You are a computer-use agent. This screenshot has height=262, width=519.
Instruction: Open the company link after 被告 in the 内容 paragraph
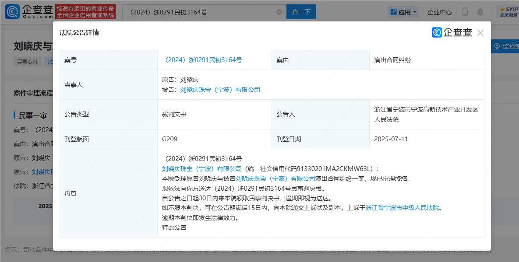(275, 179)
